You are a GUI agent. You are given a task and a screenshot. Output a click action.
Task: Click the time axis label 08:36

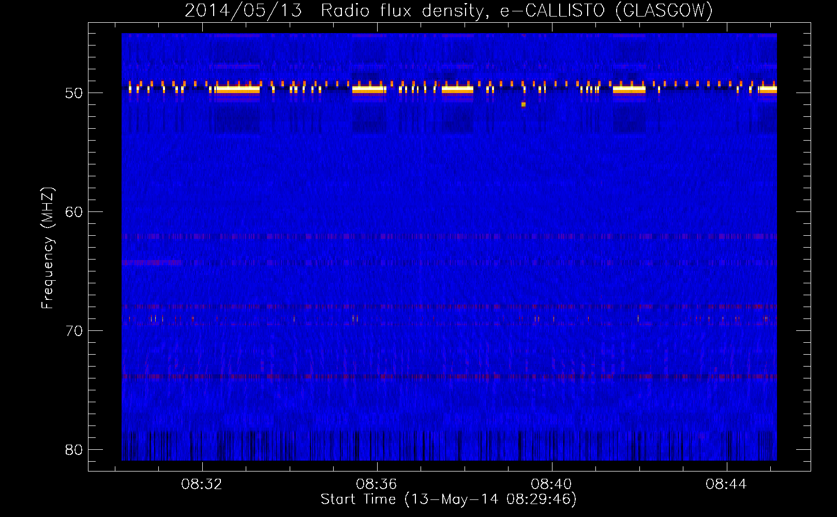coord(377,484)
